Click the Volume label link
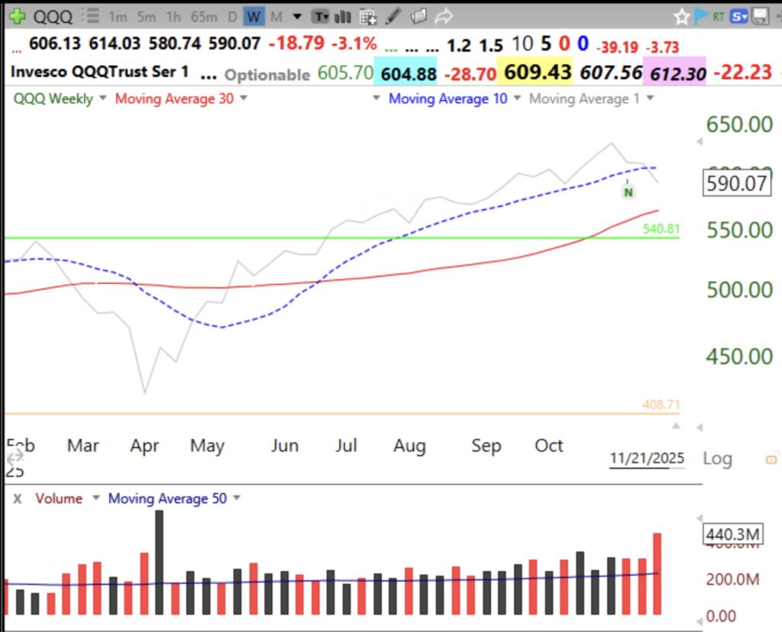The width and height of the screenshot is (782, 632). point(59,498)
